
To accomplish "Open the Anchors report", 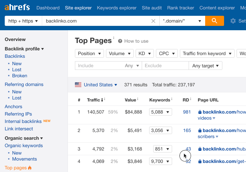I will click(13, 106).
